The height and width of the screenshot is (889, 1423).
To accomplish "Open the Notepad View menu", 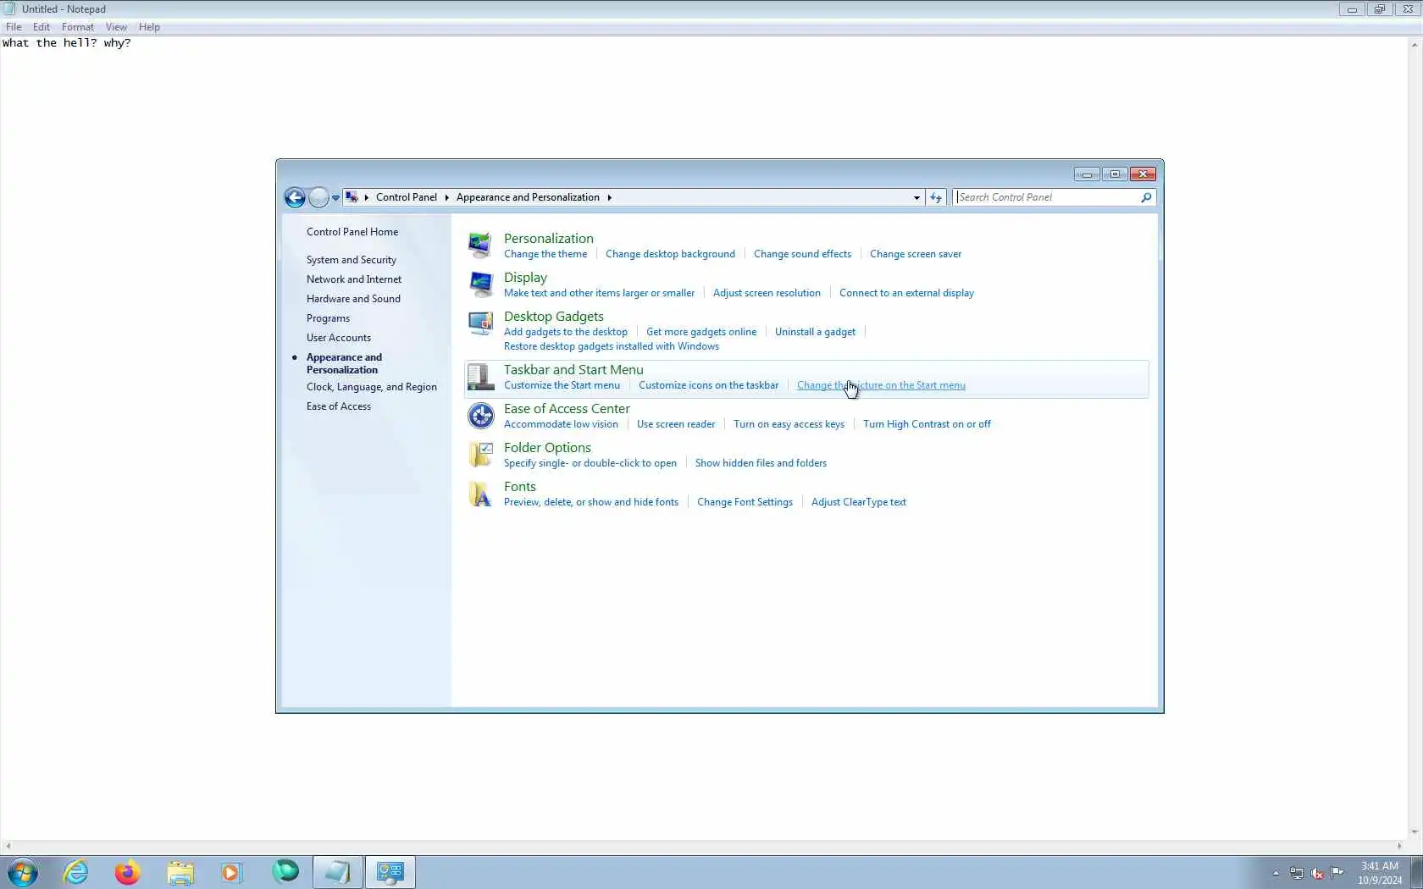I will pos(116,27).
